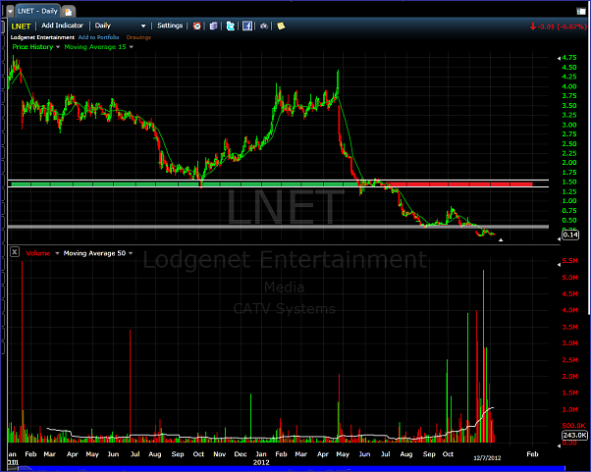Click the upper white horizontal line near 1.50
The image size is (591, 472).
(278, 180)
